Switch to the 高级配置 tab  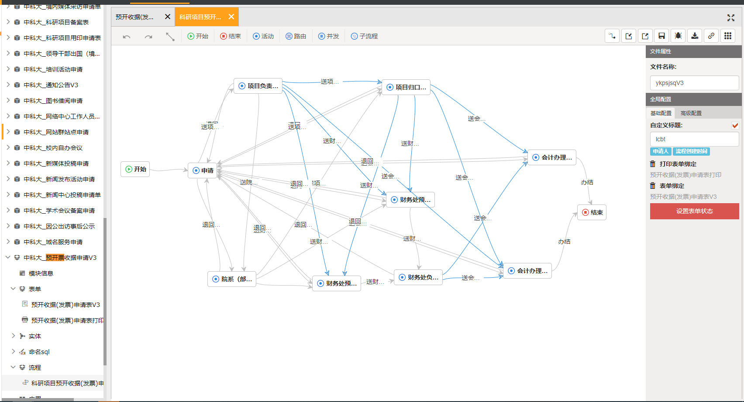point(691,113)
